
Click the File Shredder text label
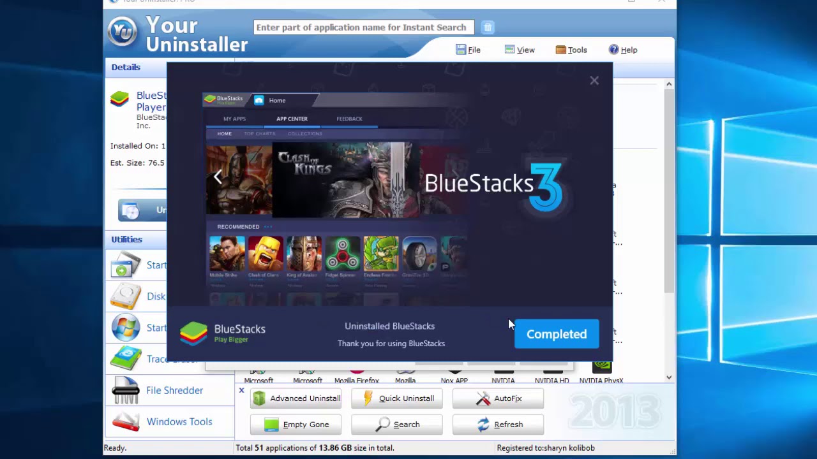click(174, 390)
